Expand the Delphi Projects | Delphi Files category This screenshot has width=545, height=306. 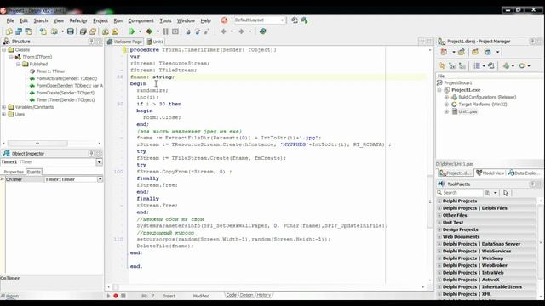pyautogui.click(x=439, y=208)
